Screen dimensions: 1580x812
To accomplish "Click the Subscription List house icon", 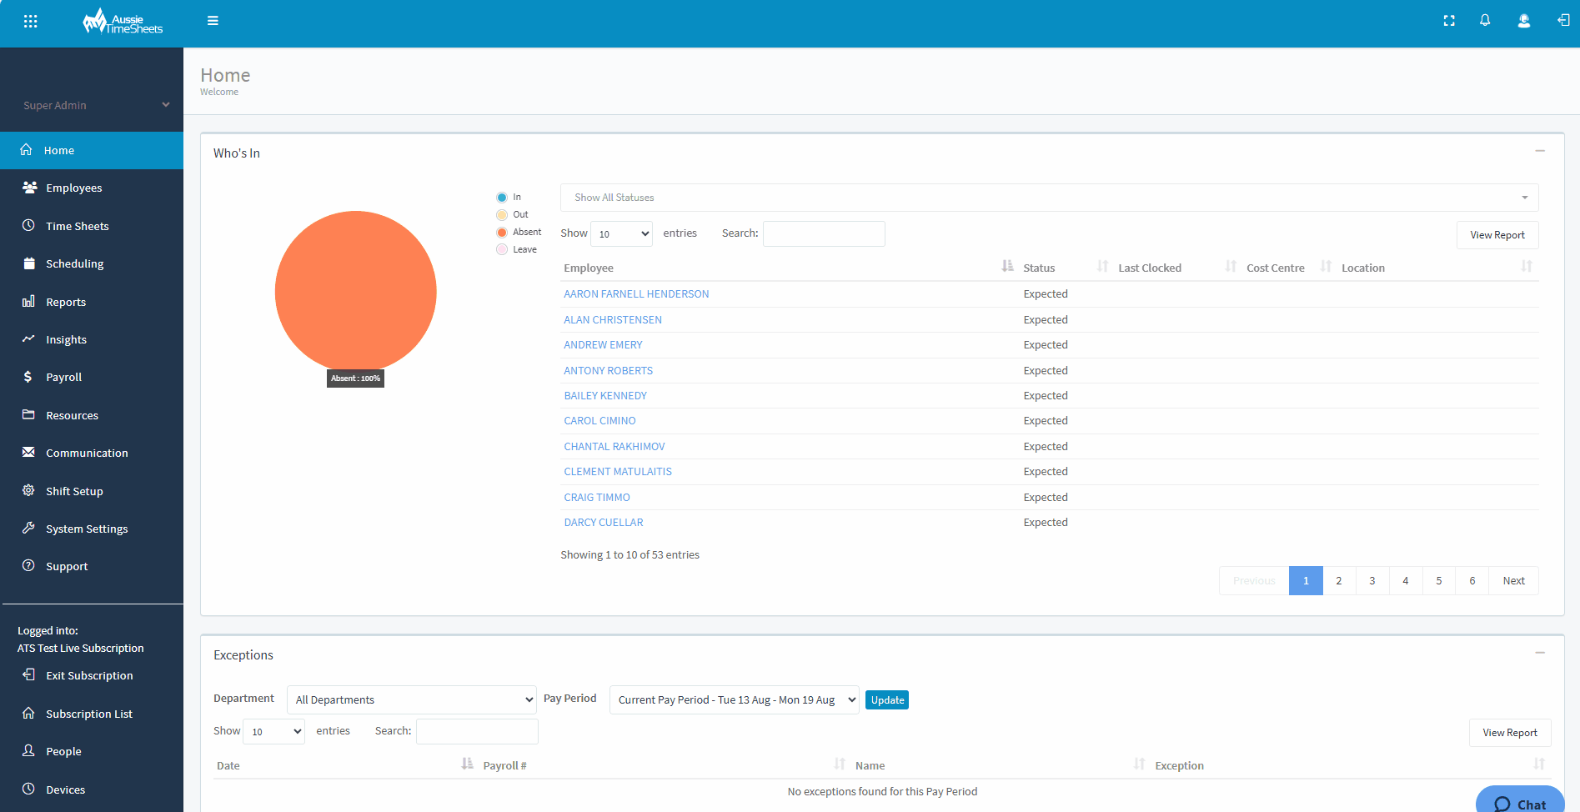I will coord(28,713).
